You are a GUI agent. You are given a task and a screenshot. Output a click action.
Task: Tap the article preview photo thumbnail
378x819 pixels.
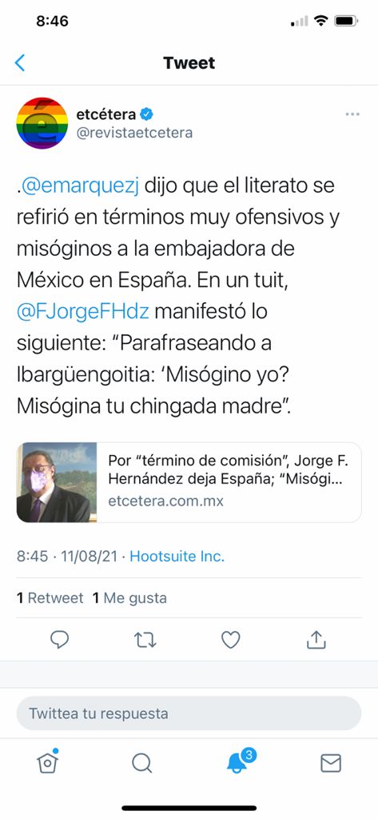[x=57, y=482]
